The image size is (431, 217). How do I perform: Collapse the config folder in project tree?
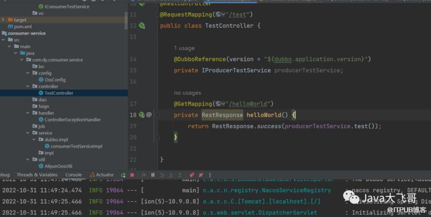(29, 73)
